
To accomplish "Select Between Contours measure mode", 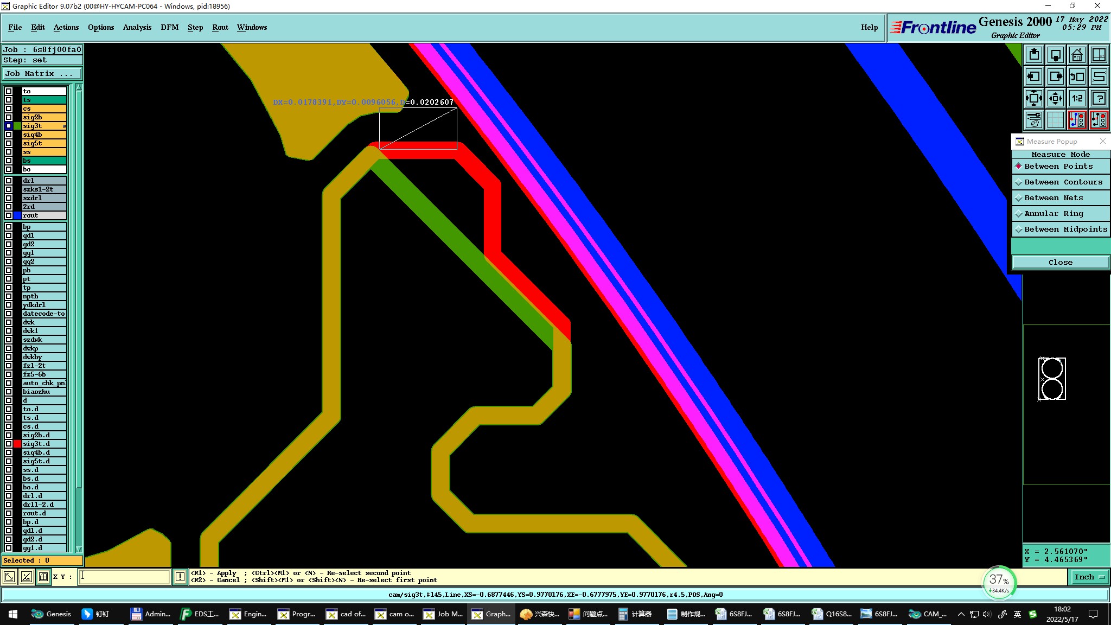I will [1063, 182].
